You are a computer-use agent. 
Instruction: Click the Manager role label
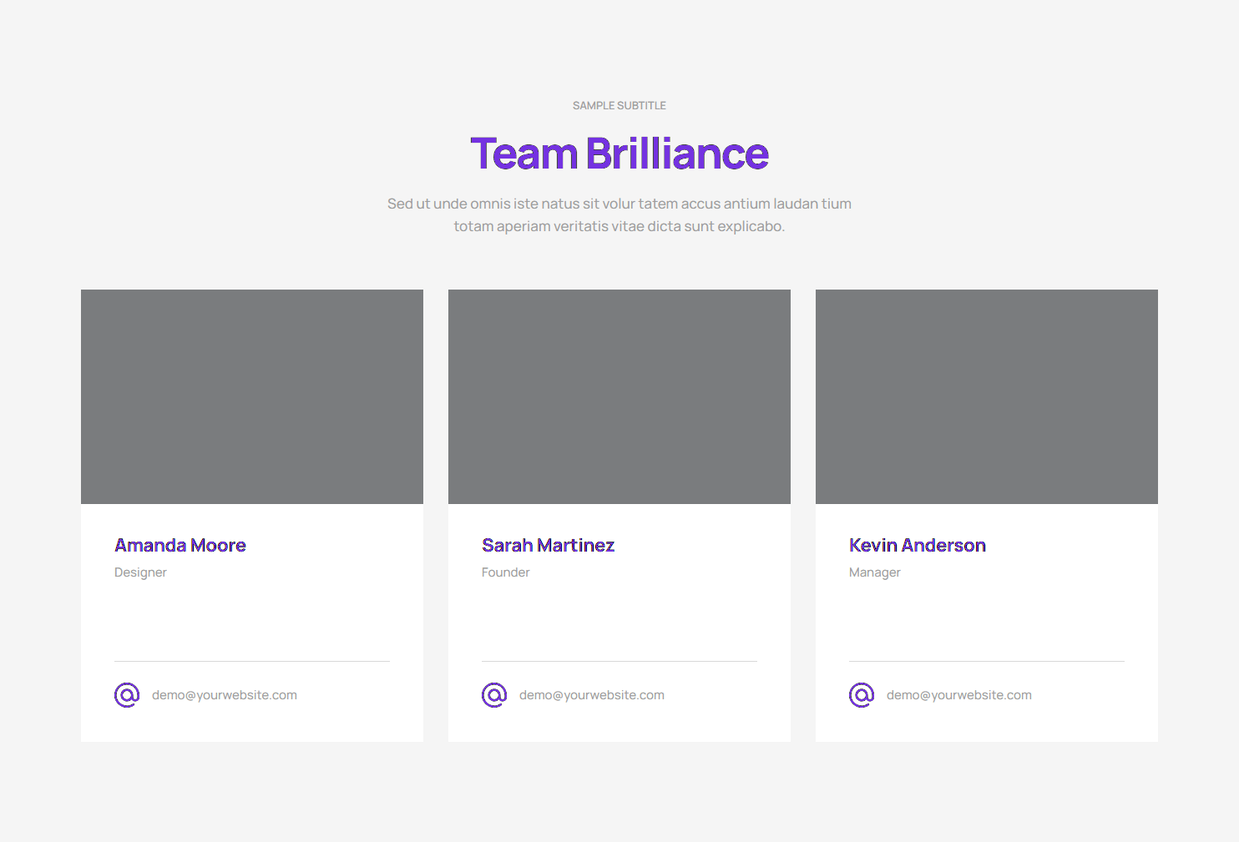click(x=874, y=572)
